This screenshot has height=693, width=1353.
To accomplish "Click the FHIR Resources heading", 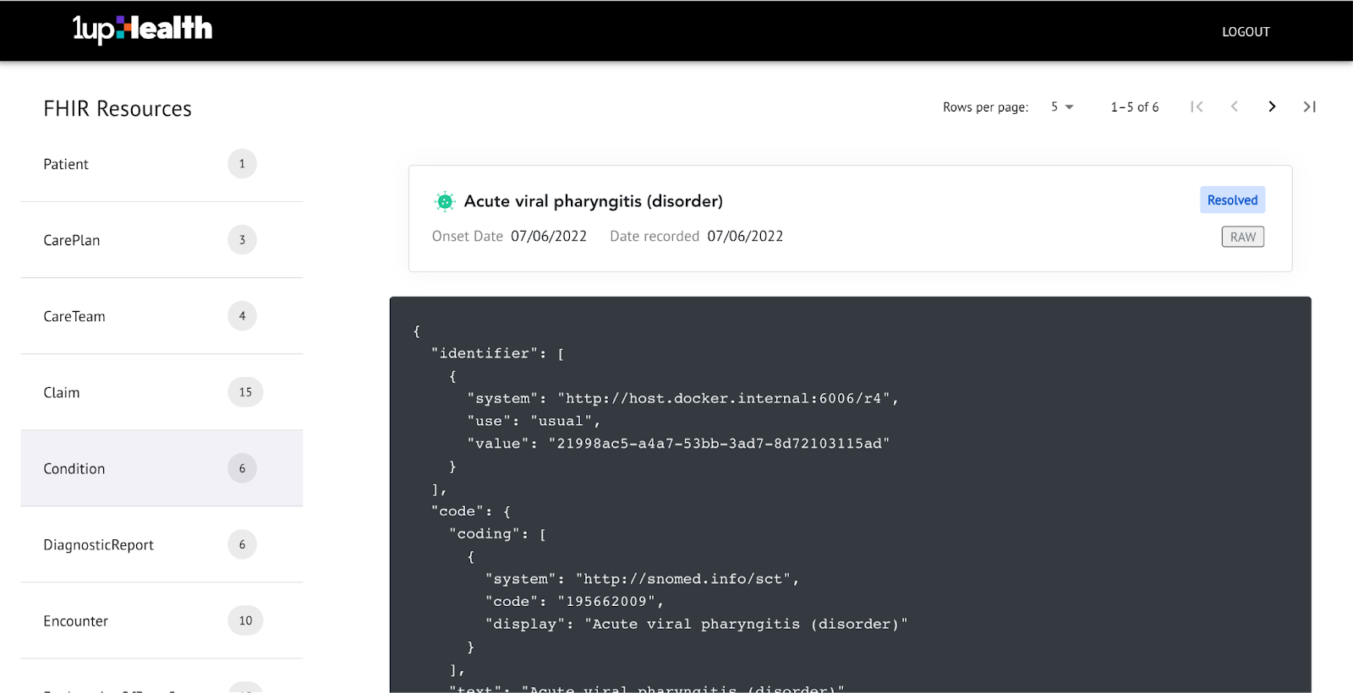I will click(x=118, y=109).
